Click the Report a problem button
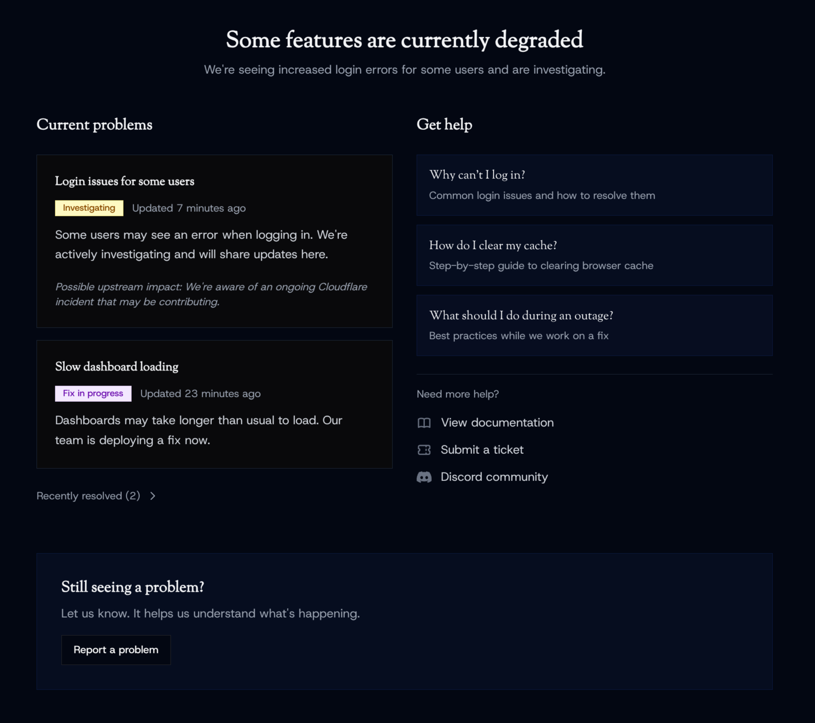 coord(116,650)
